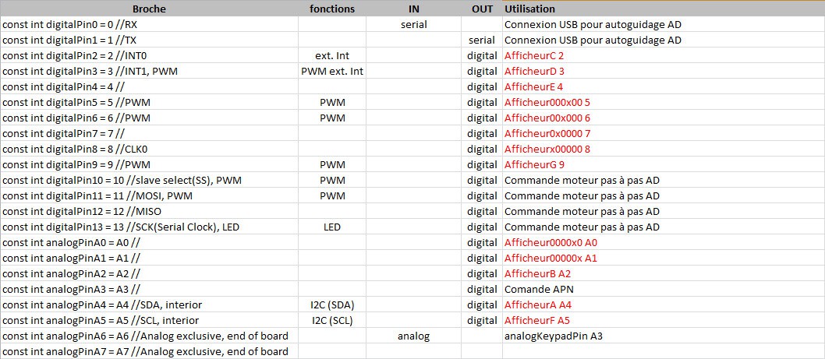Click the "ext. Int" cell for digitalPin2
The image size is (825, 359).
click(x=332, y=55)
